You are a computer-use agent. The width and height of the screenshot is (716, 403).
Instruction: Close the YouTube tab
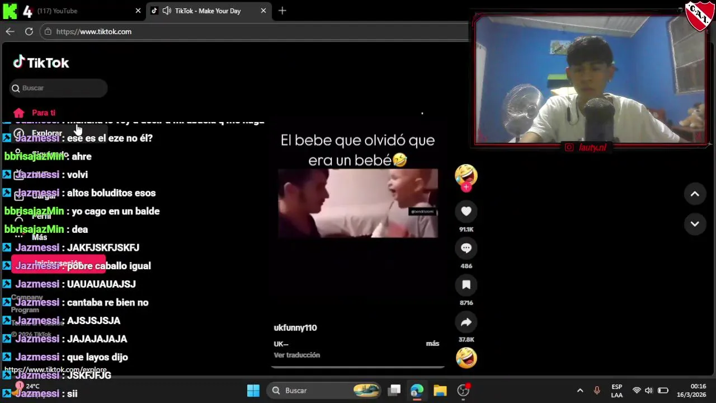tap(138, 11)
